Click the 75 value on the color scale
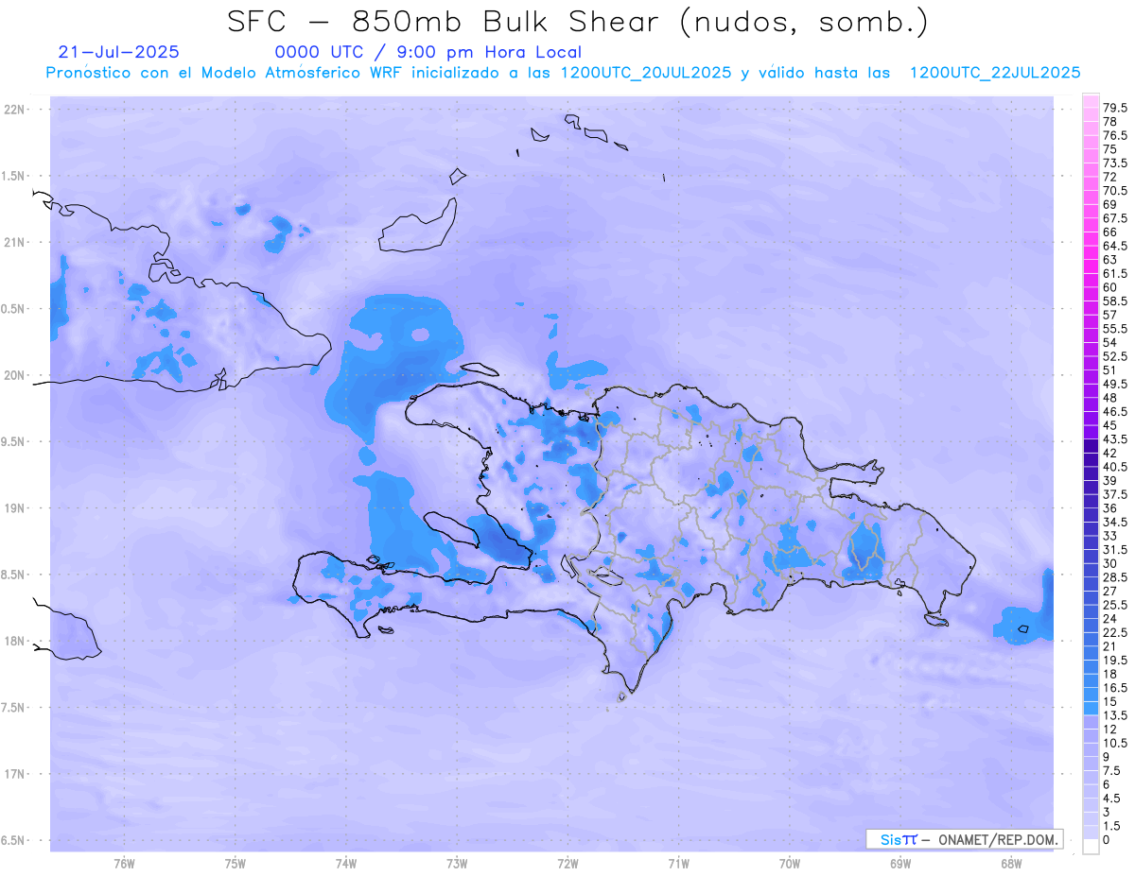The width and height of the screenshot is (1135, 876). 1109,149
